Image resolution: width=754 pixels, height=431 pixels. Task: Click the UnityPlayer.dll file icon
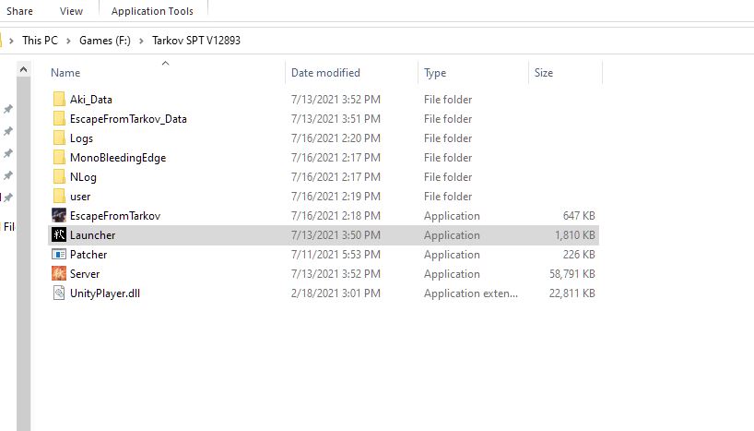[x=59, y=293]
